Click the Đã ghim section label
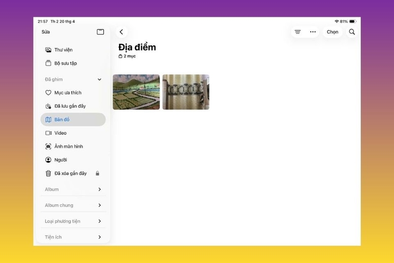394x263 pixels. click(x=54, y=79)
